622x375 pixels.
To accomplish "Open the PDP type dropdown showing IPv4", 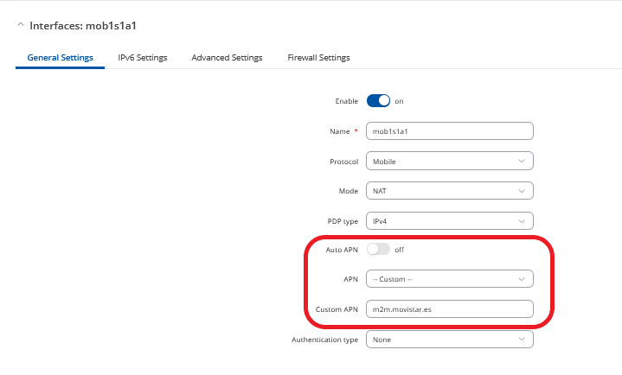I will click(449, 220).
